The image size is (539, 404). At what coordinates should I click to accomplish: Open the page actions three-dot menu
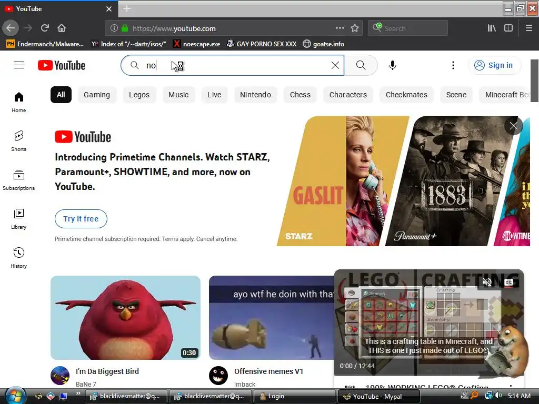(x=340, y=28)
